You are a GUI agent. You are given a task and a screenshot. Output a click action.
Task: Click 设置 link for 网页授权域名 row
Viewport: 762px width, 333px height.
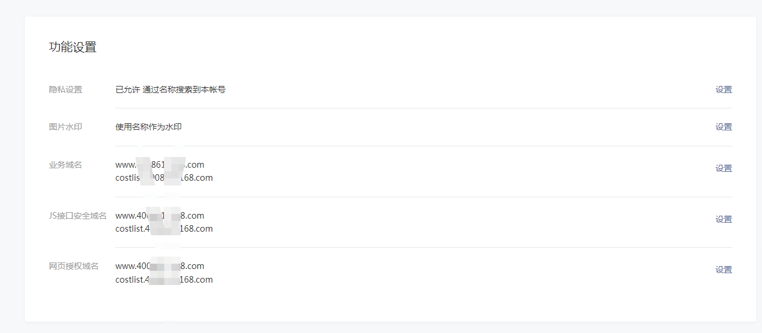point(723,270)
